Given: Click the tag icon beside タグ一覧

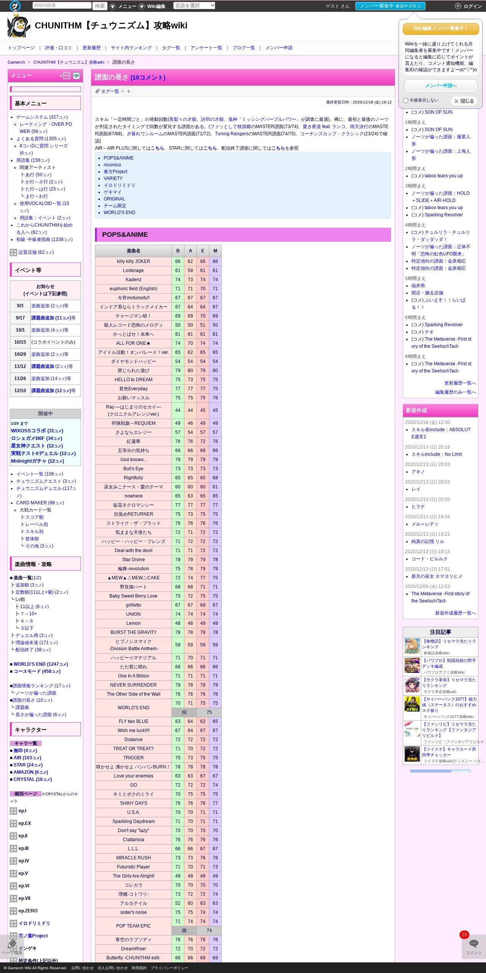Looking at the screenshot, I should click(98, 91).
